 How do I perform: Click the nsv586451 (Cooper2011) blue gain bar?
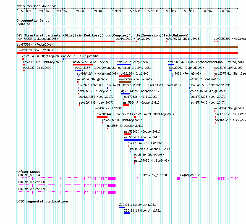134,140
